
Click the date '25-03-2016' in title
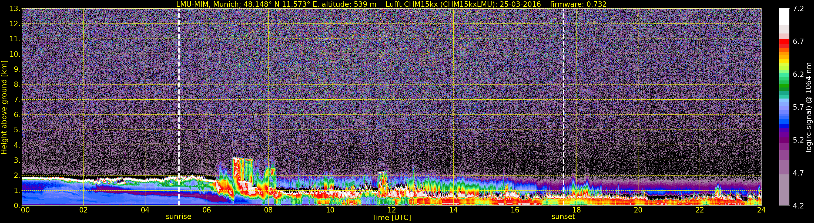tap(520, 4)
